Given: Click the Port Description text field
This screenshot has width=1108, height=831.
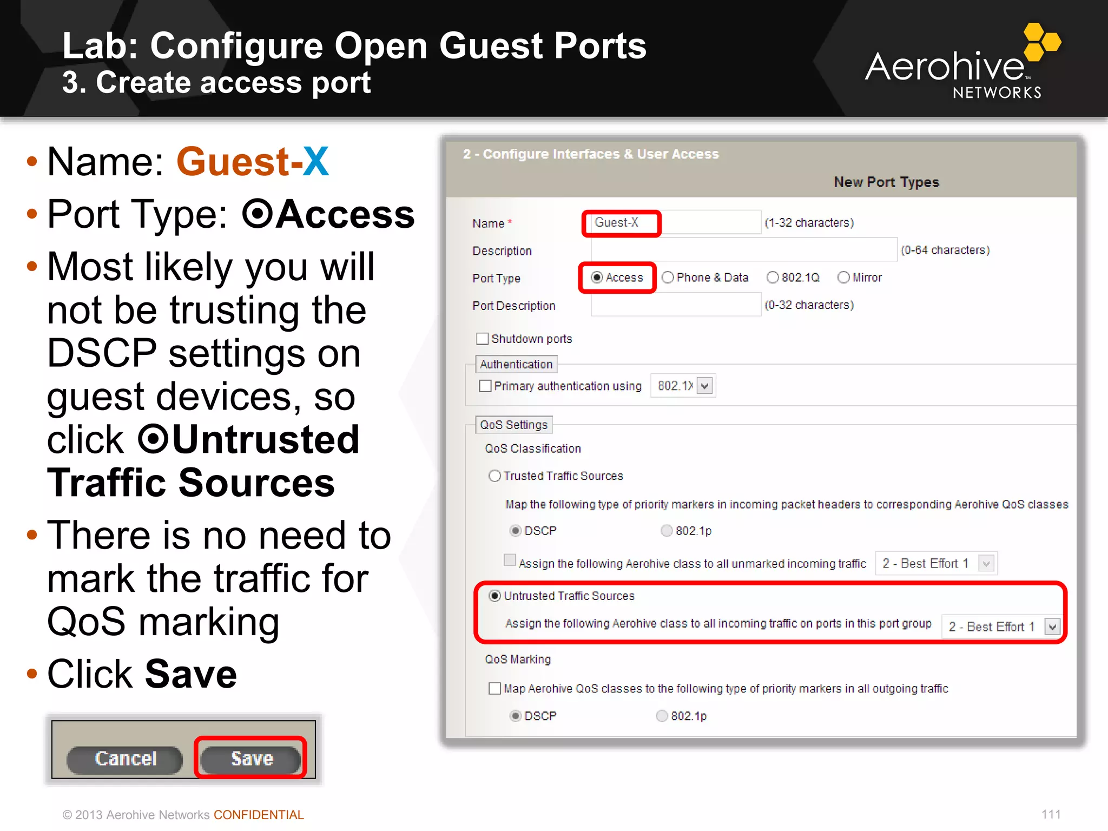Looking at the screenshot, I should (x=676, y=305).
